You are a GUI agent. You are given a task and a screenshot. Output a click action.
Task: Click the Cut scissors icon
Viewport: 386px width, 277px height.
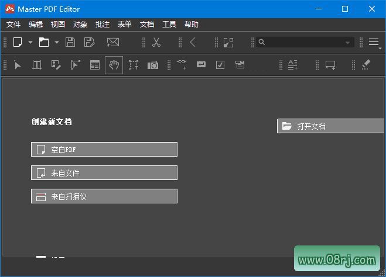click(156, 42)
